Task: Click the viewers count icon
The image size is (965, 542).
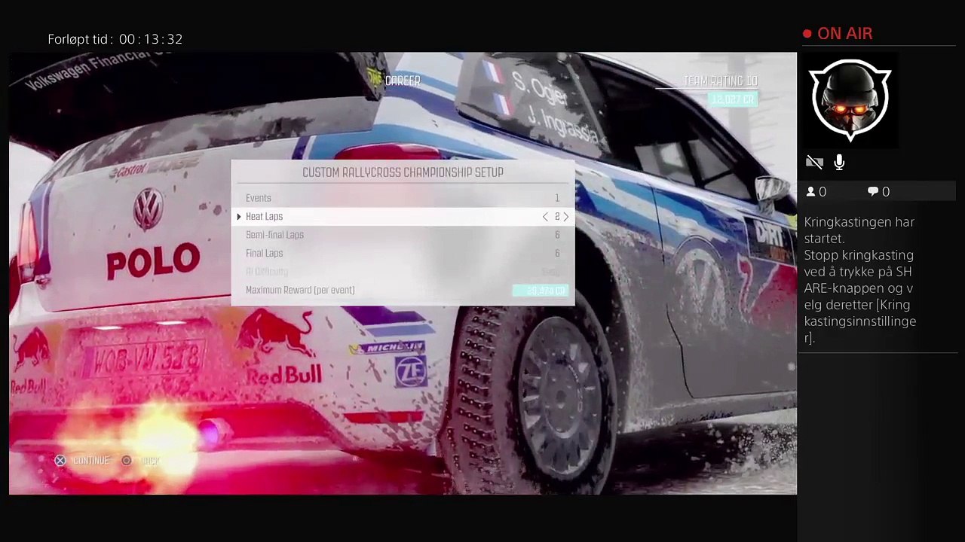Action: [811, 192]
